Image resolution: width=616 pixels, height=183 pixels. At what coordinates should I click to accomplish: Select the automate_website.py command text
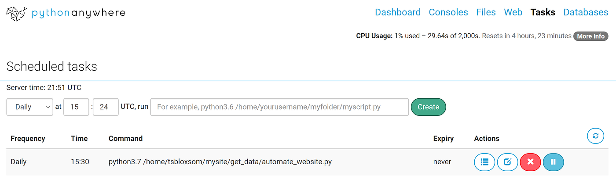220,161
